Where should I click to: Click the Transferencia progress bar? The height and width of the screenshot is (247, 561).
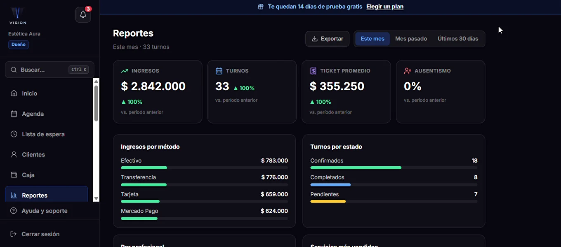click(x=205, y=185)
